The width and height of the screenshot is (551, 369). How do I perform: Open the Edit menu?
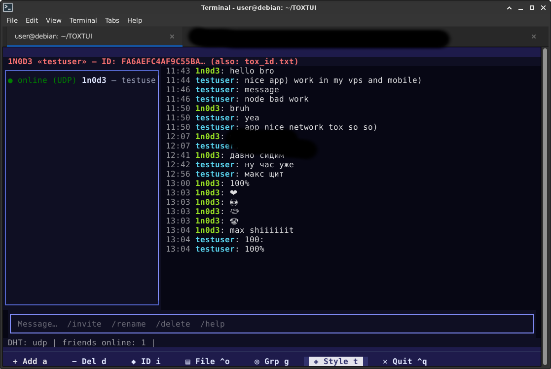(32, 20)
